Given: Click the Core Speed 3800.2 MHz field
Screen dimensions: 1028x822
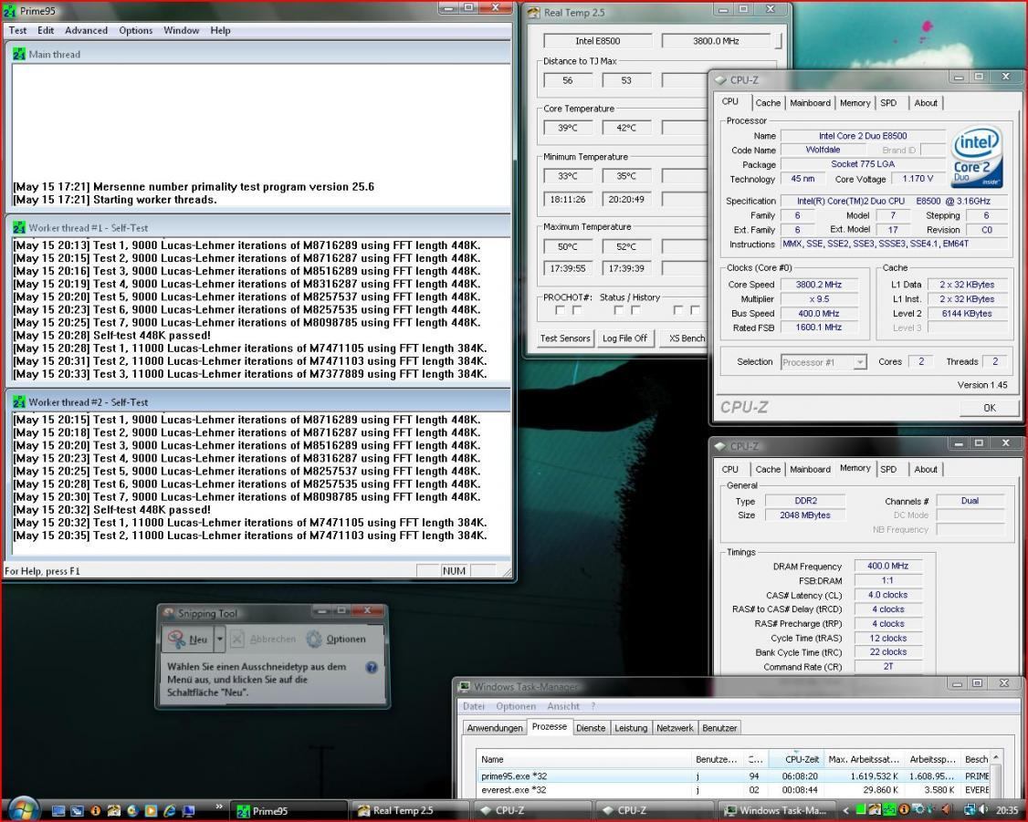Looking at the screenshot, I should click(818, 285).
